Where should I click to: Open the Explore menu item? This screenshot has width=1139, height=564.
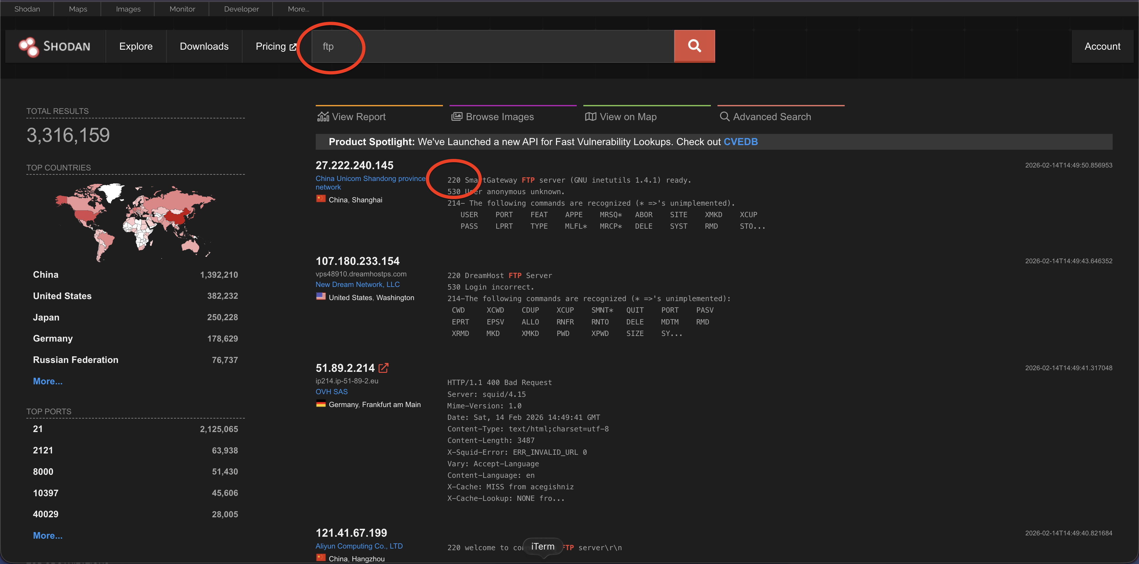click(136, 46)
